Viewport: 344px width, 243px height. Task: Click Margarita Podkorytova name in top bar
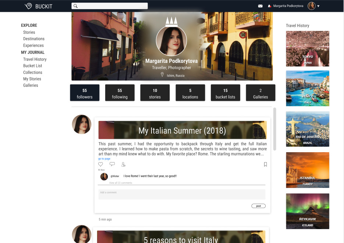point(288,6)
